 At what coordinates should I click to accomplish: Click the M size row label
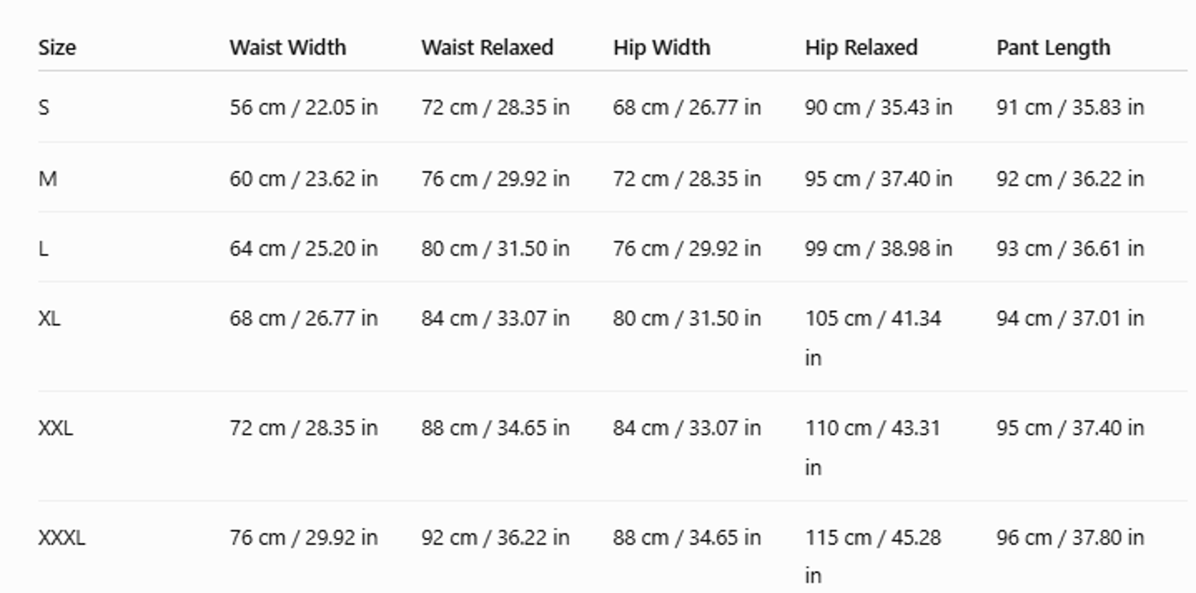coord(48,179)
